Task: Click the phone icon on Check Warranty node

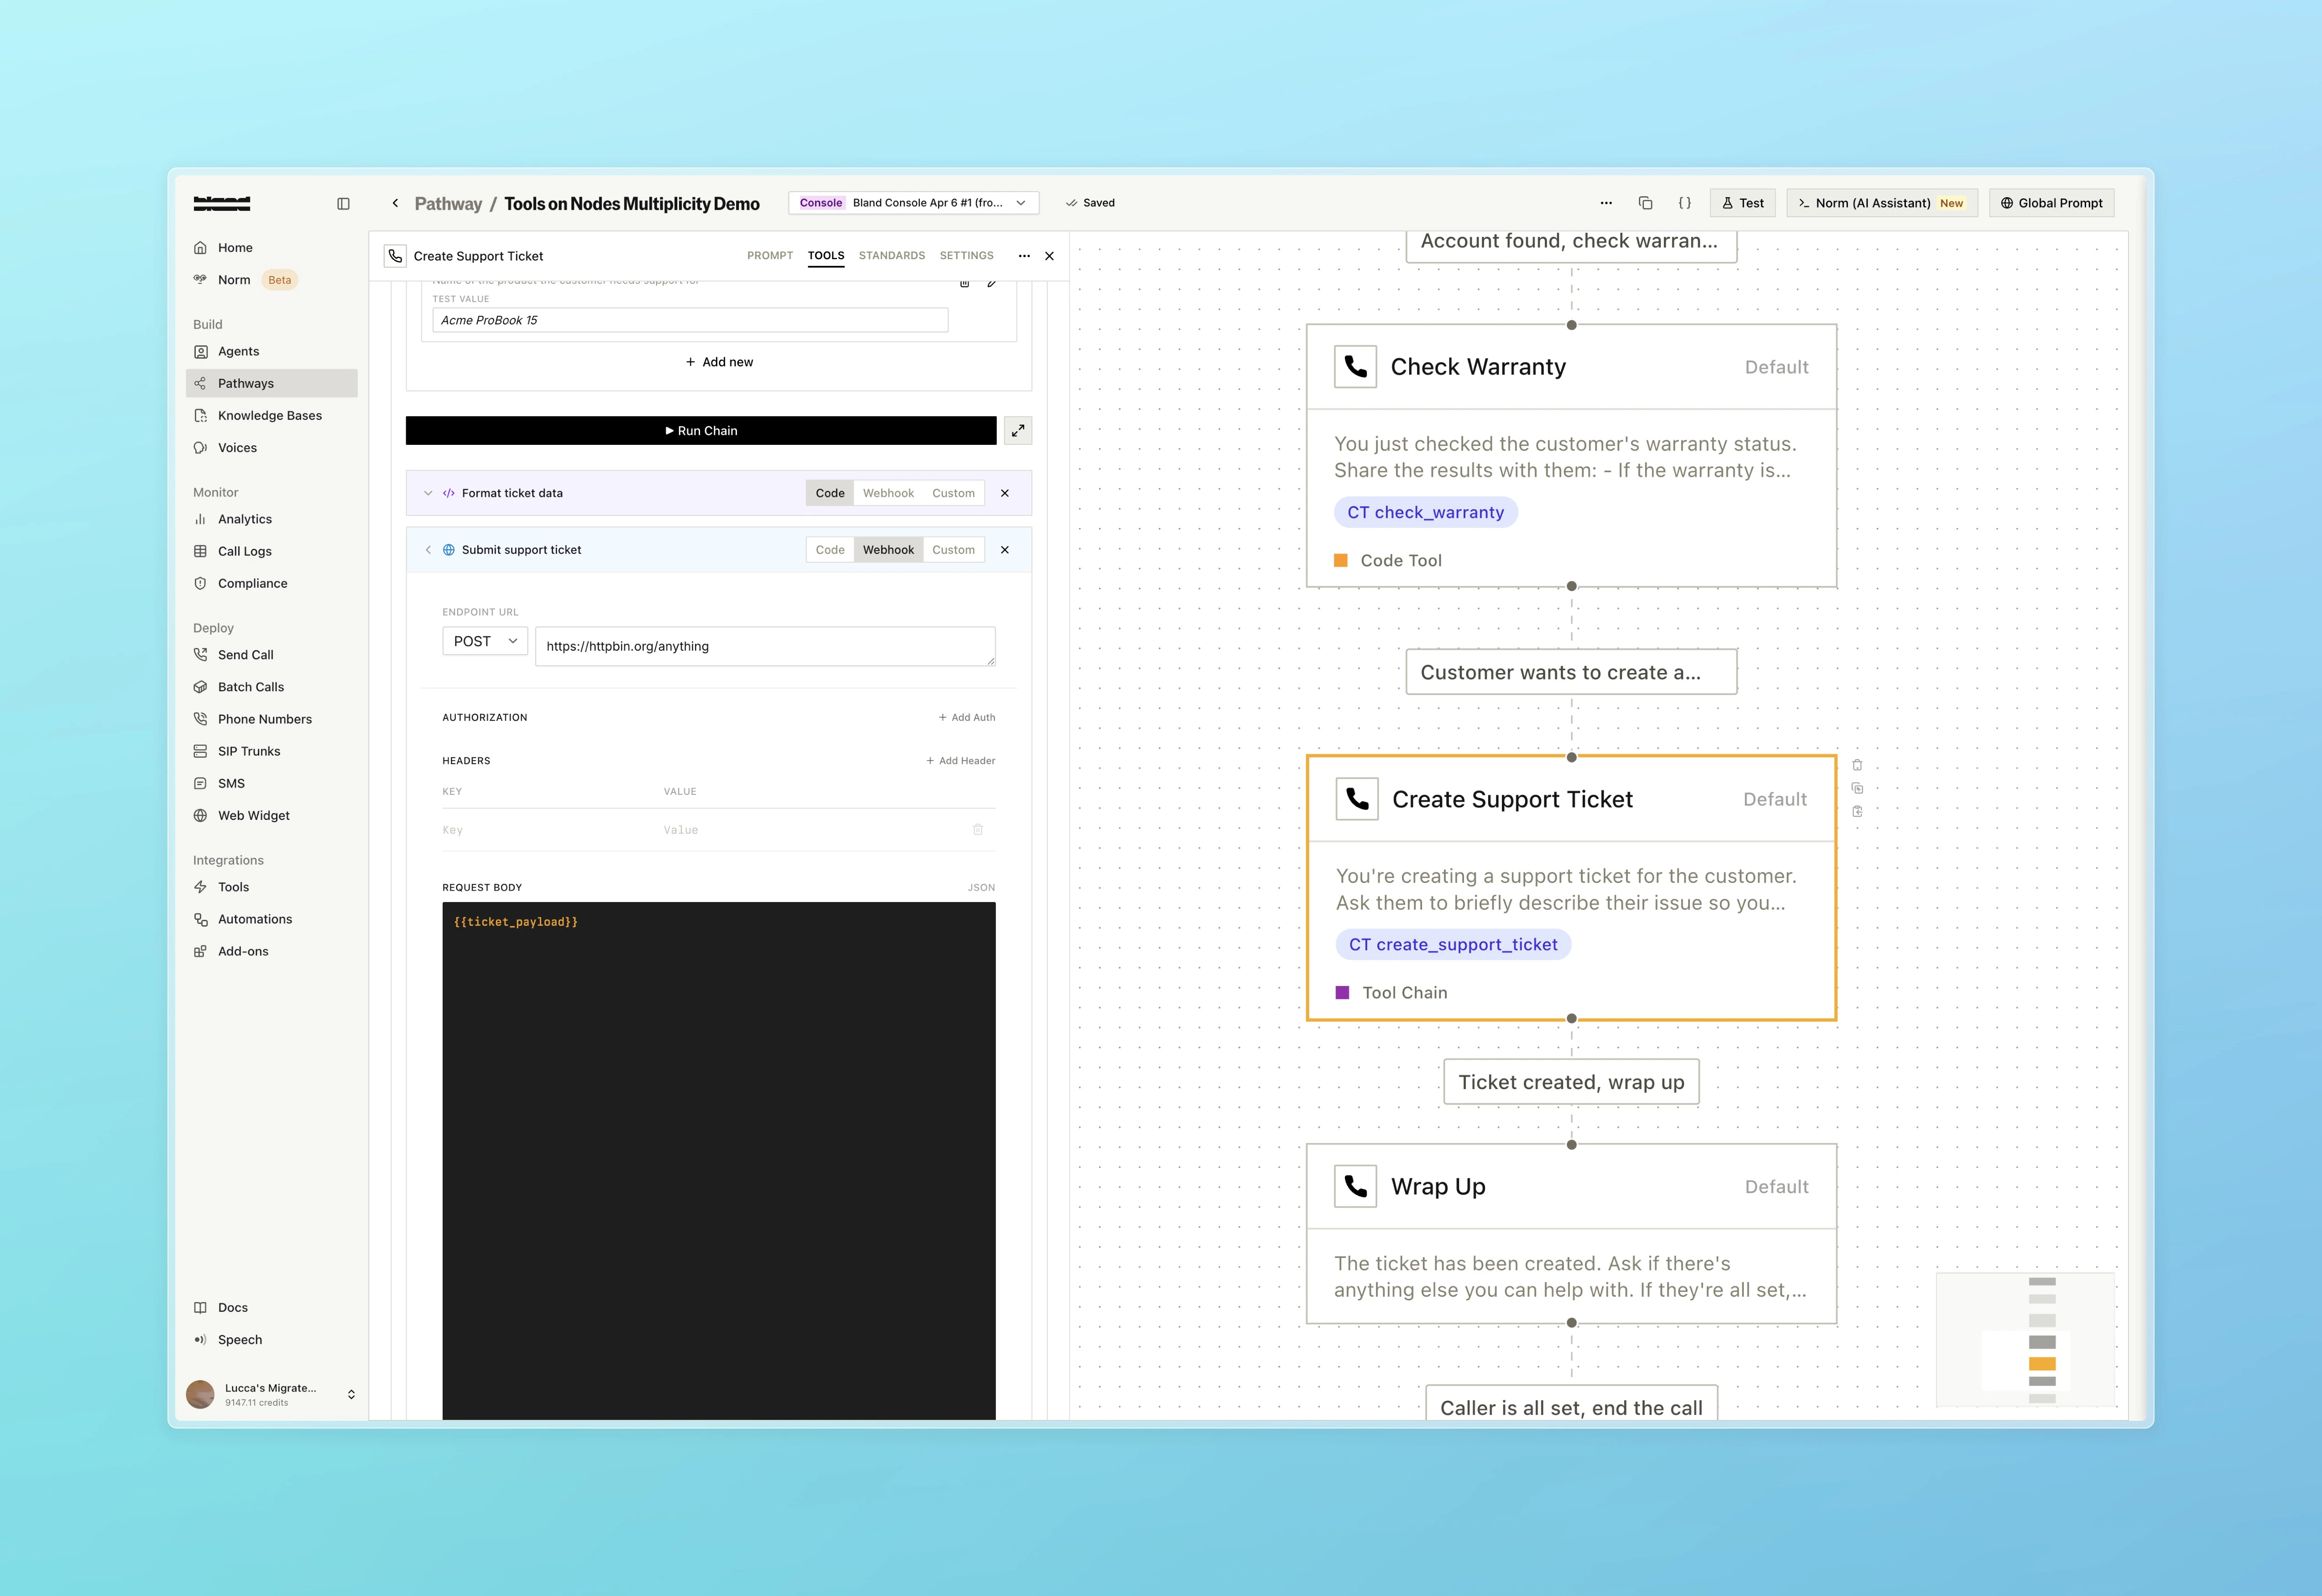Action: pyautogui.click(x=1355, y=366)
